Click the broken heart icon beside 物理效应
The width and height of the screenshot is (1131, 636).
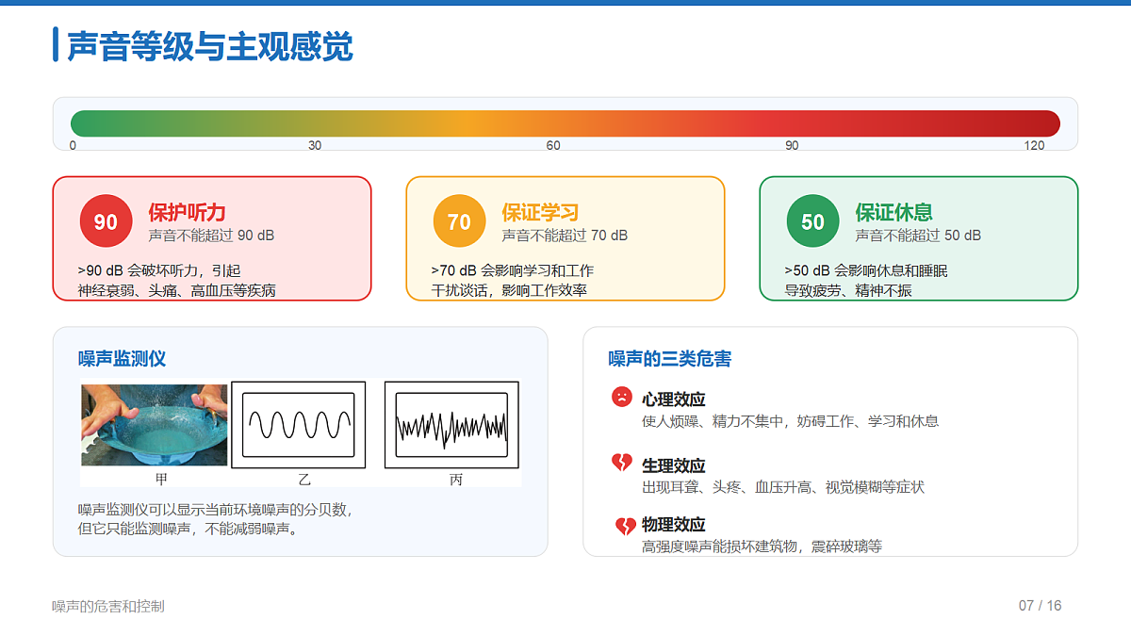[626, 527]
